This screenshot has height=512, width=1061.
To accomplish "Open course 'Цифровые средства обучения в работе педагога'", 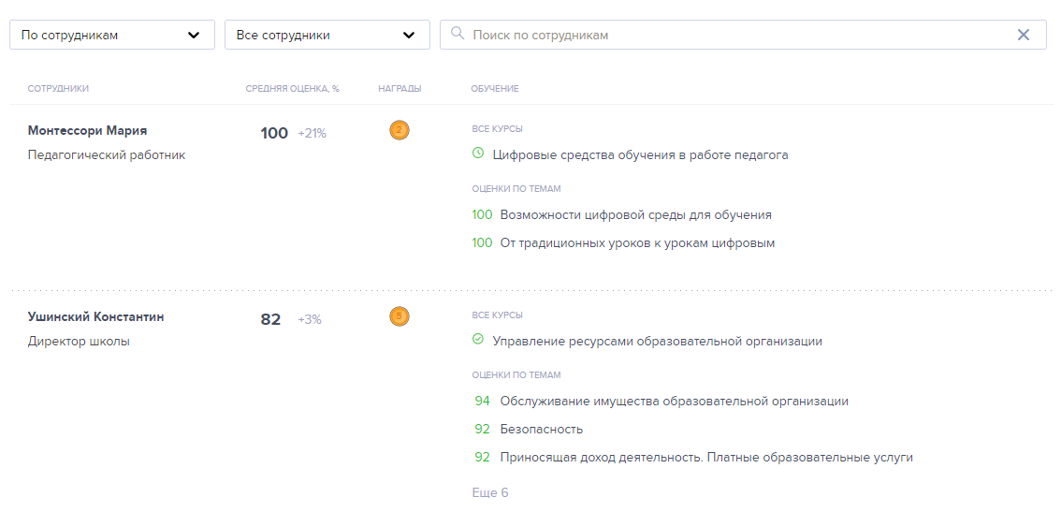I will coord(640,154).
